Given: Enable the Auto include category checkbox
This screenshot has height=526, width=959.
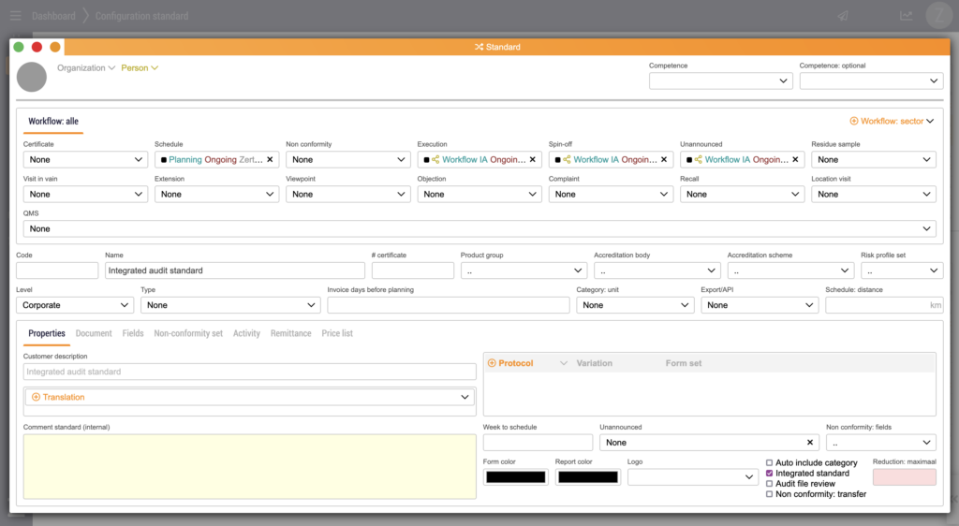Looking at the screenshot, I should click(770, 463).
